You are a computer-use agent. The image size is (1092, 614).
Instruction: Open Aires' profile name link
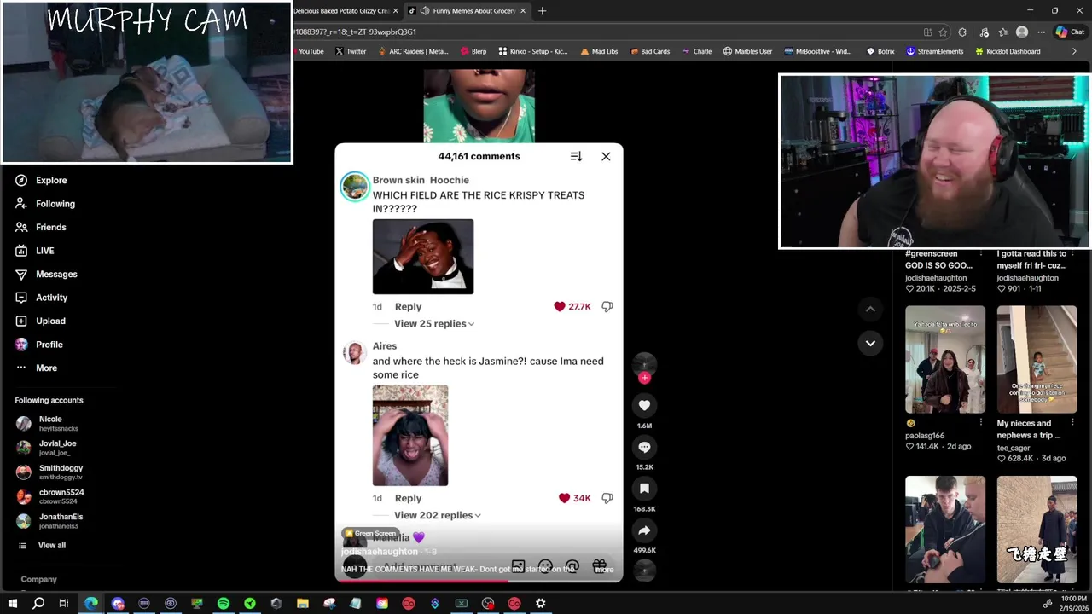(385, 346)
